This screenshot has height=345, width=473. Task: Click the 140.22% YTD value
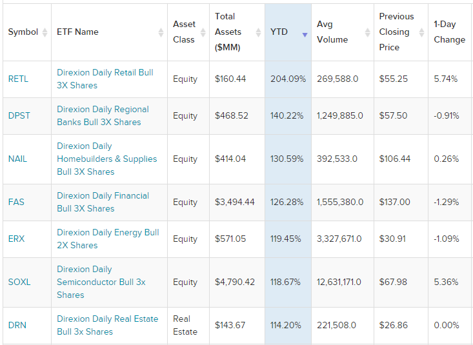pyautogui.click(x=287, y=116)
